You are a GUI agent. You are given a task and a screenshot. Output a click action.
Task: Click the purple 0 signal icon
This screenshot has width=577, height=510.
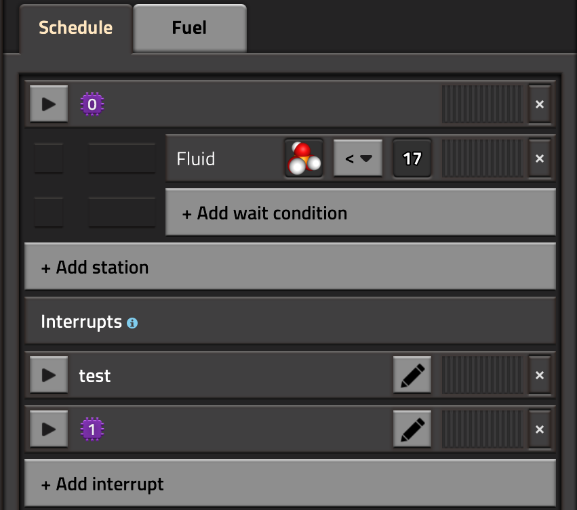coord(92,104)
